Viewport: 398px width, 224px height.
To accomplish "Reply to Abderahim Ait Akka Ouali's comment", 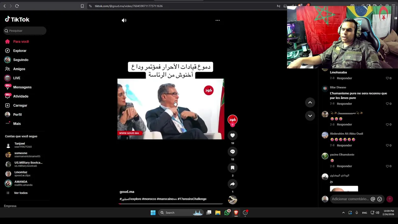I will (344, 145).
